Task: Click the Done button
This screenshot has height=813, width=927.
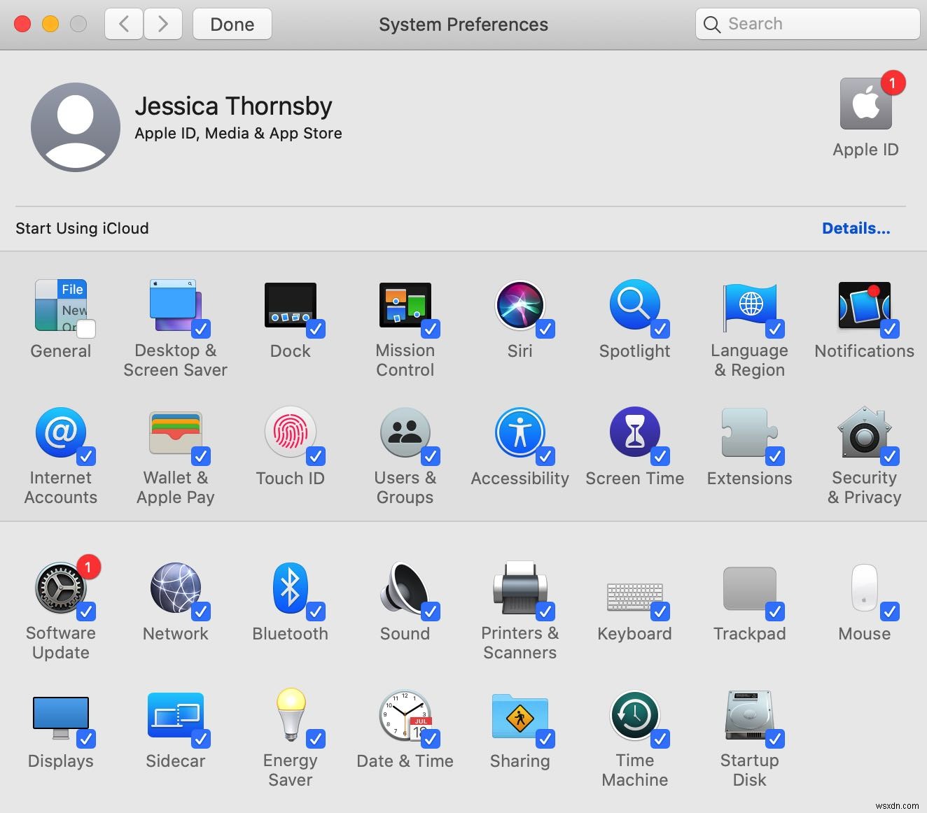Action: click(232, 24)
